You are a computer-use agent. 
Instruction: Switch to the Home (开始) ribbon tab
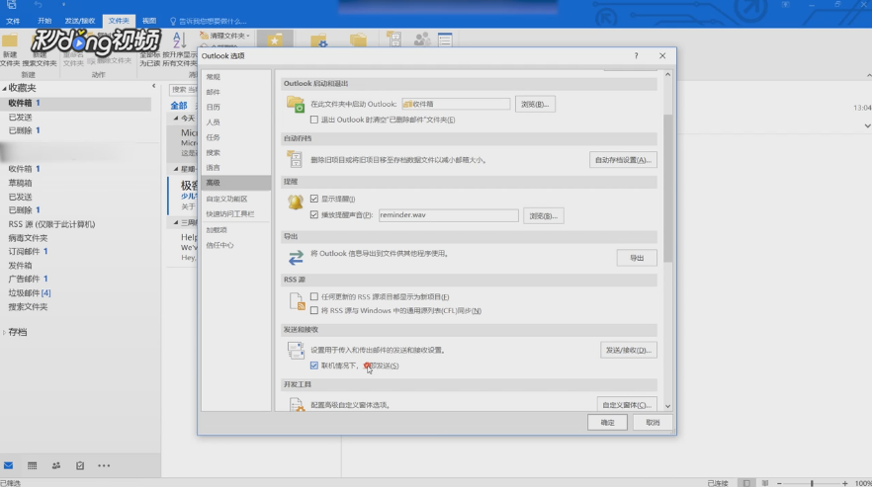click(x=44, y=21)
